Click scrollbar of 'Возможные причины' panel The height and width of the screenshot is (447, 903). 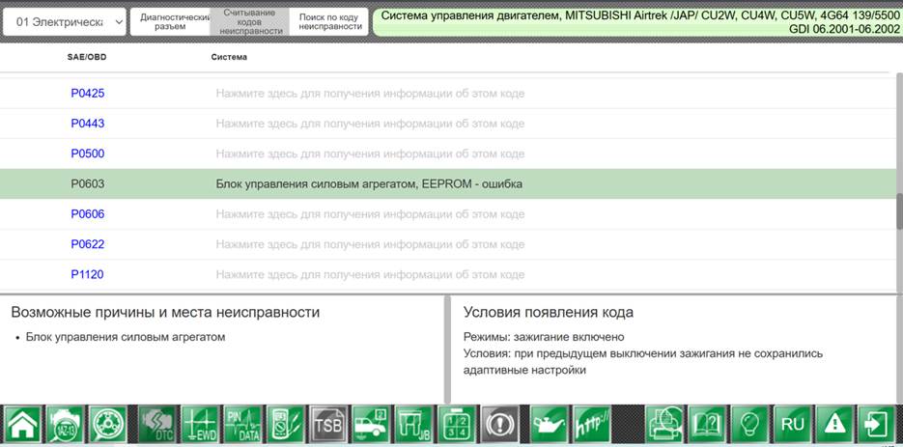click(x=447, y=349)
